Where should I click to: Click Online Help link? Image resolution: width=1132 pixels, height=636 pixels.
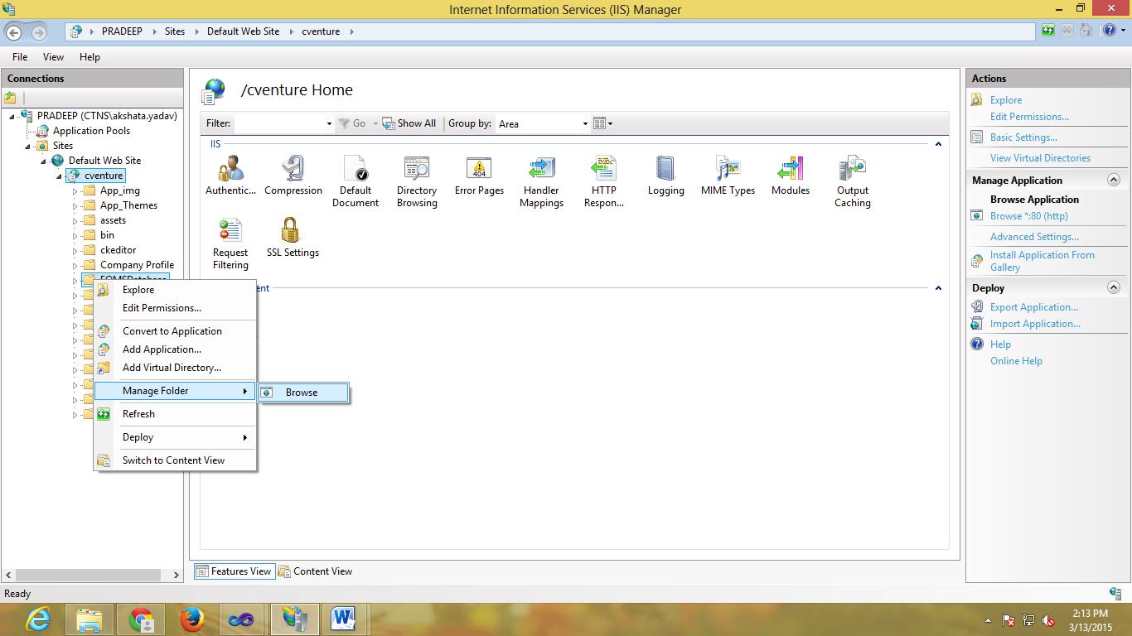[x=1016, y=361]
